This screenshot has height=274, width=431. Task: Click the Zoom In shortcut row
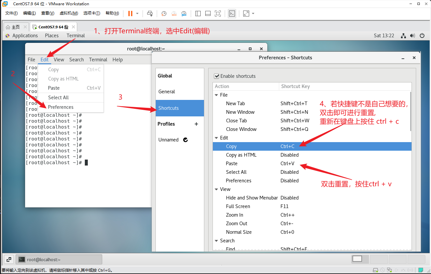coord(312,215)
